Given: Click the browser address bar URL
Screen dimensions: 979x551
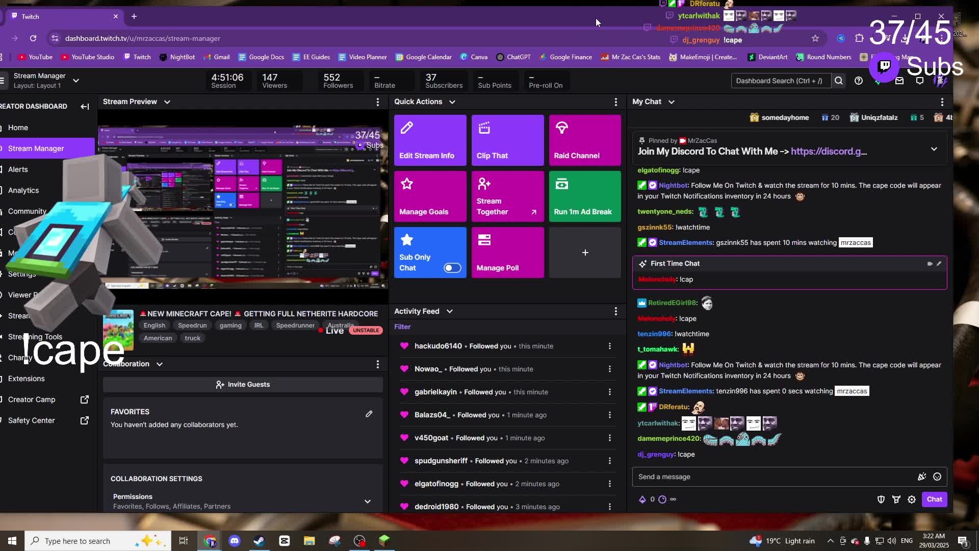Looking at the screenshot, I should pos(143,38).
